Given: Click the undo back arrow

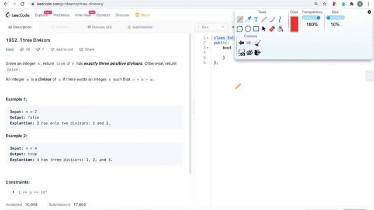Looking at the screenshot, I should pos(241,43).
